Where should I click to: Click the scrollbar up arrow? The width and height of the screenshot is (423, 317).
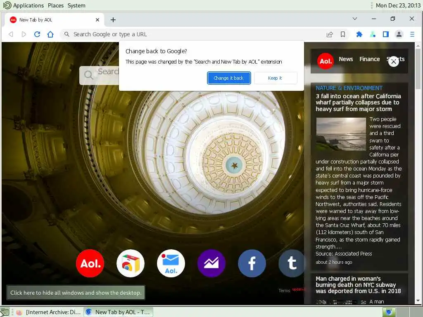[x=418, y=46]
